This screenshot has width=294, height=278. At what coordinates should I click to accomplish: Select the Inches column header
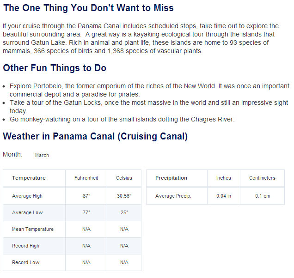click(x=224, y=178)
